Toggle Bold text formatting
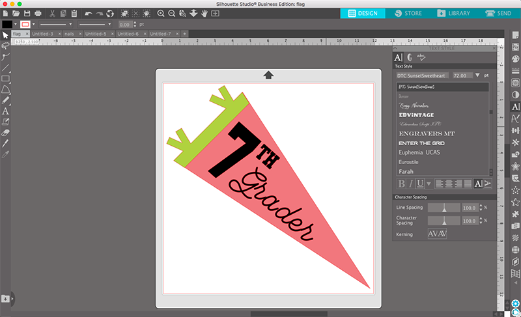Viewport: 521px width, 317px height. point(401,184)
